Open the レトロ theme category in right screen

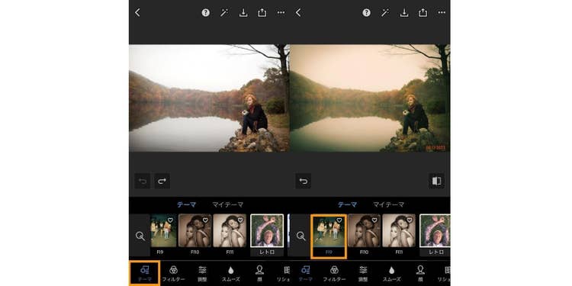click(435, 235)
